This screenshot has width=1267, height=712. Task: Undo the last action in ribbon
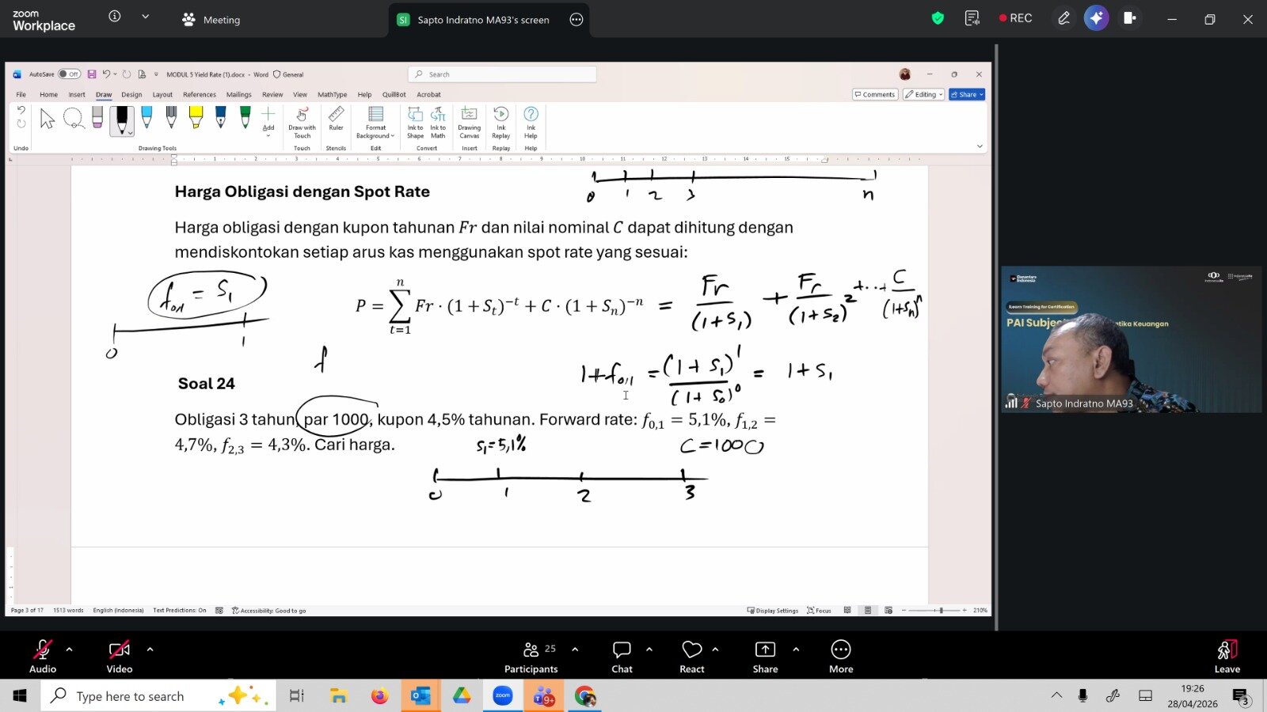21,110
